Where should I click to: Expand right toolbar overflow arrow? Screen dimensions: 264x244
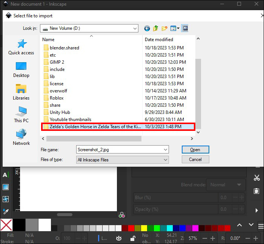[x=256, y=210]
